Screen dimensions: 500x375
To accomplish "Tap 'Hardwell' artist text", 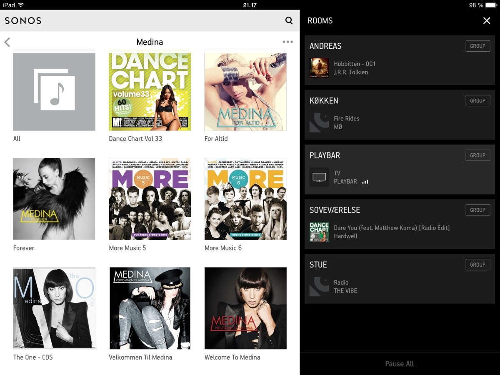I will pos(345,236).
